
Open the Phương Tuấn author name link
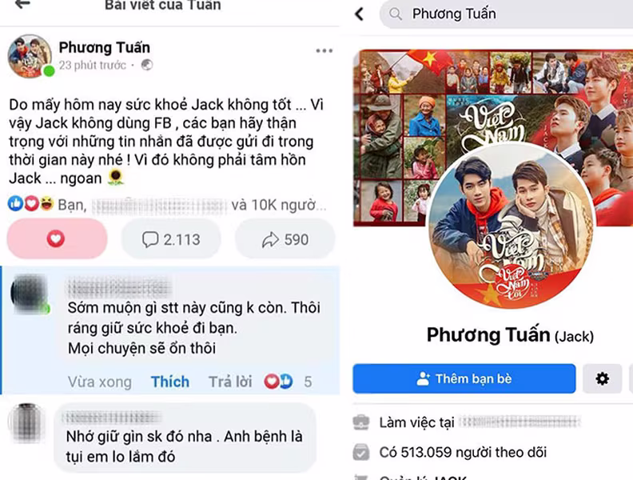[105, 47]
